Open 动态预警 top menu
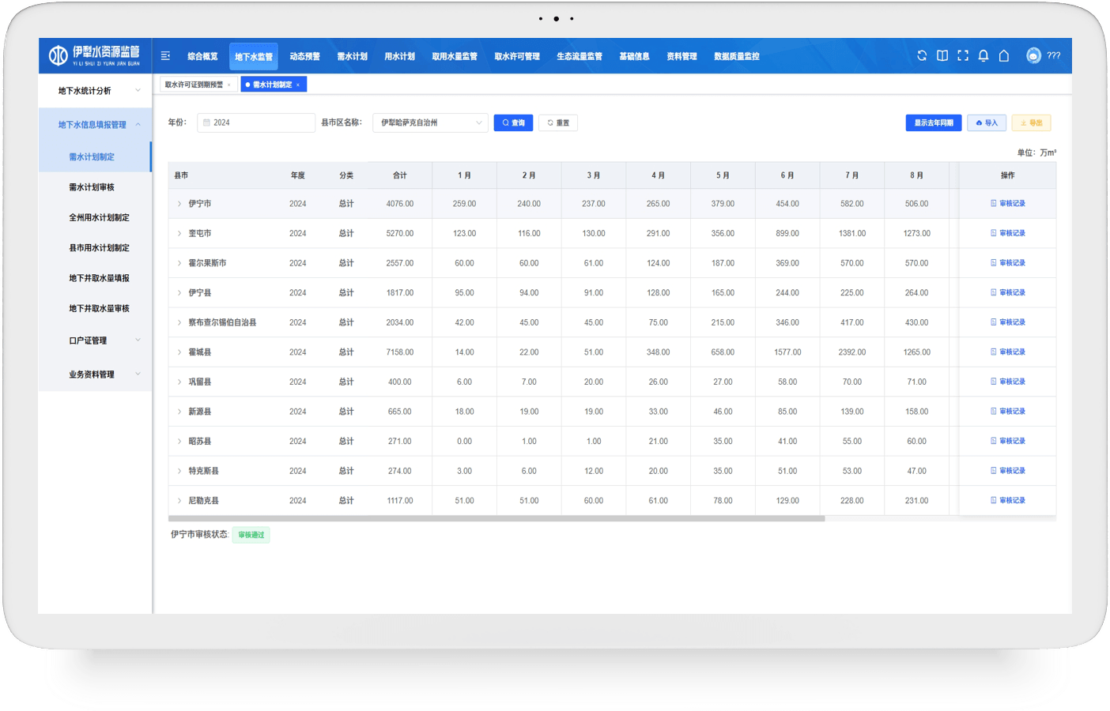 (305, 56)
